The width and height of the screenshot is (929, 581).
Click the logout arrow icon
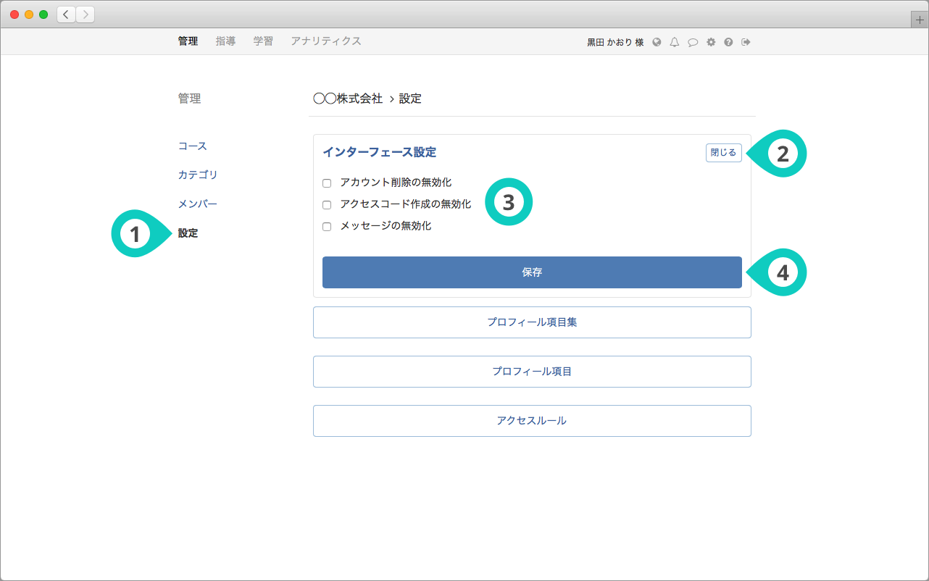point(746,42)
